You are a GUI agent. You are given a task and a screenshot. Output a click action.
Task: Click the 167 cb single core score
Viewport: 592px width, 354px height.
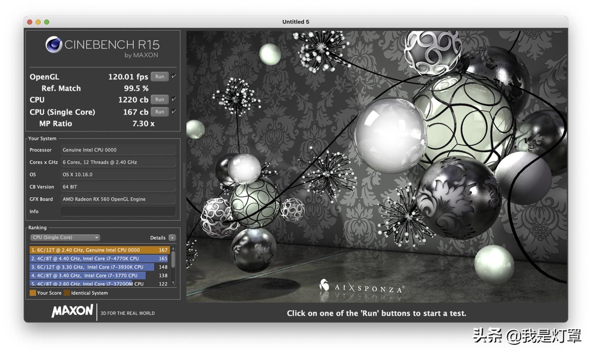click(x=136, y=112)
